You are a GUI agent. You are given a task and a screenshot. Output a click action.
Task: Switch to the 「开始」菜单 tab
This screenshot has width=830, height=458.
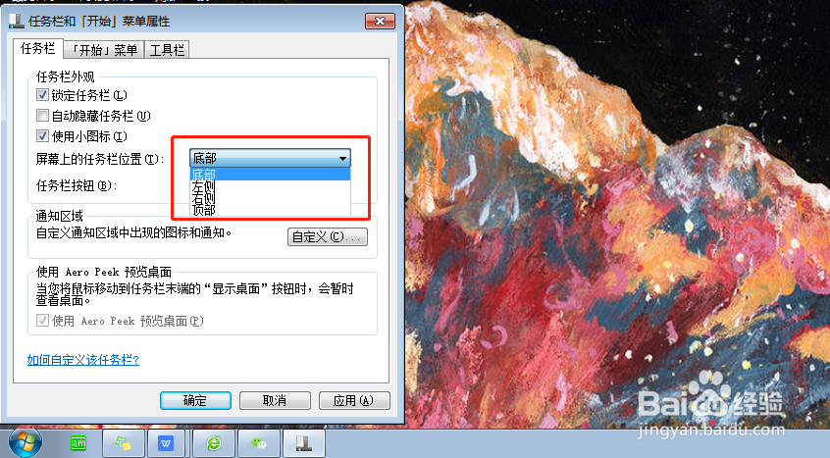(104, 50)
